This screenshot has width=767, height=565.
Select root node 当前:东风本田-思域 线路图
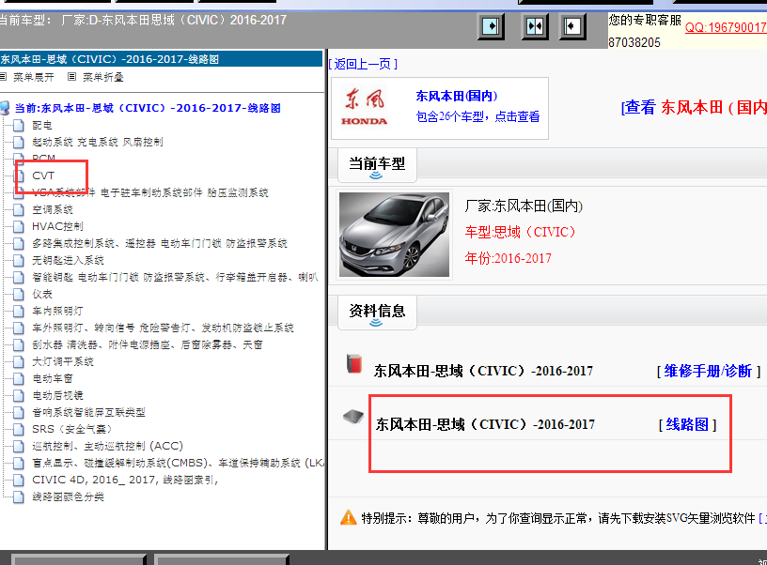148,108
